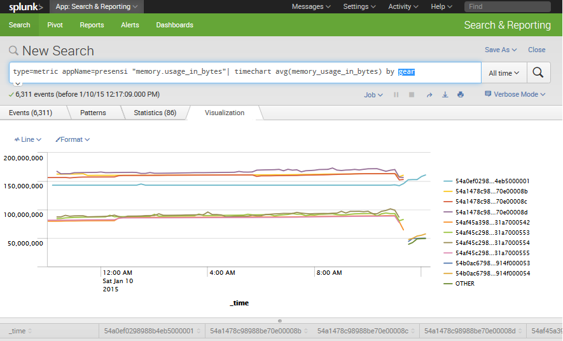The height and width of the screenshot is (341, 563).
Task: Focus the Find input box
Action: (x=508, y=6)
